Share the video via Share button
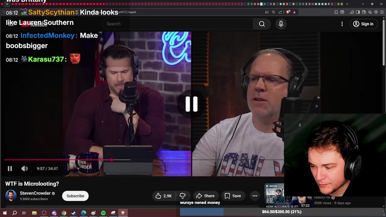The height and width of the screenshot is (217, 386). (x=205, y=196)
